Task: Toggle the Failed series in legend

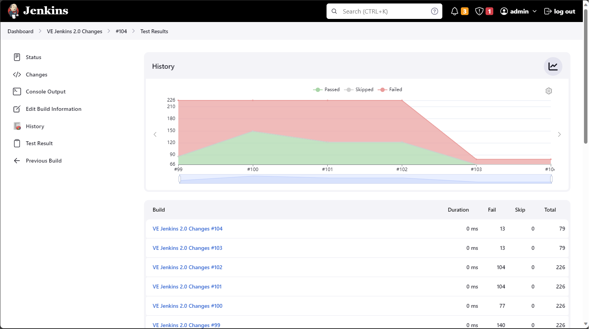Action: tap(390, 90)
